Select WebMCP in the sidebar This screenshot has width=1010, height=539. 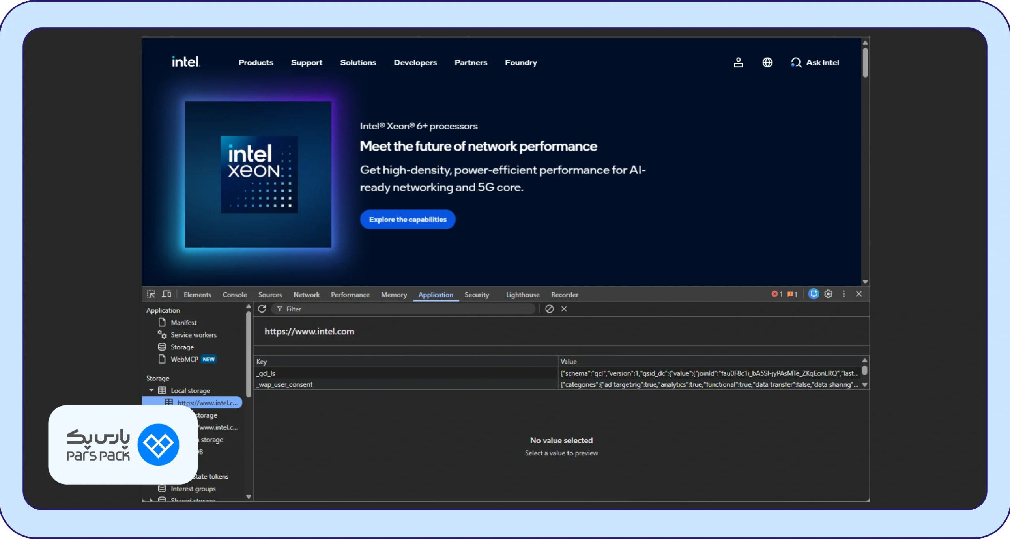click(184, 359)
